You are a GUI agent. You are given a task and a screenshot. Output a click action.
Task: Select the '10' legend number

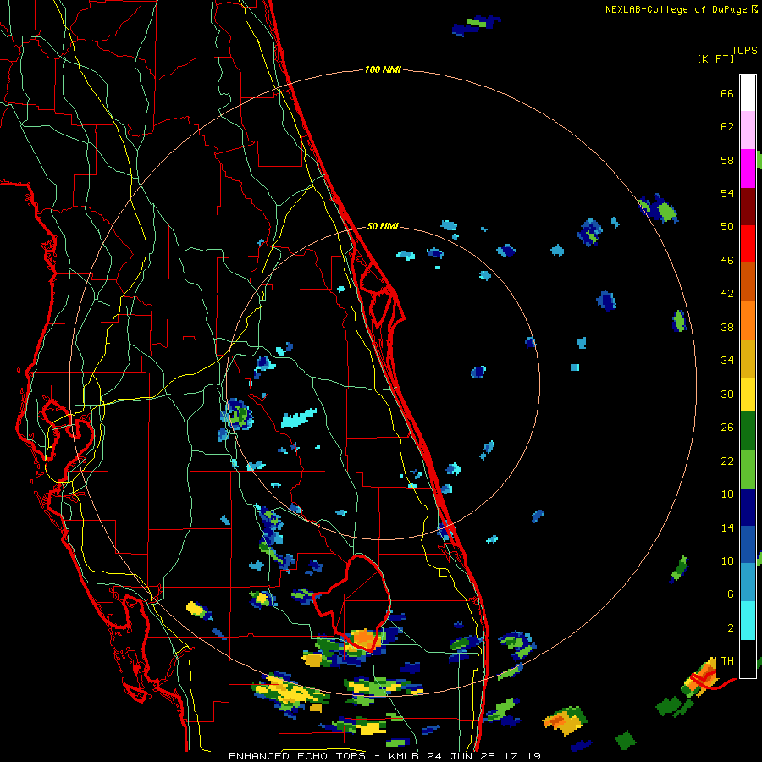click(727, 560)
